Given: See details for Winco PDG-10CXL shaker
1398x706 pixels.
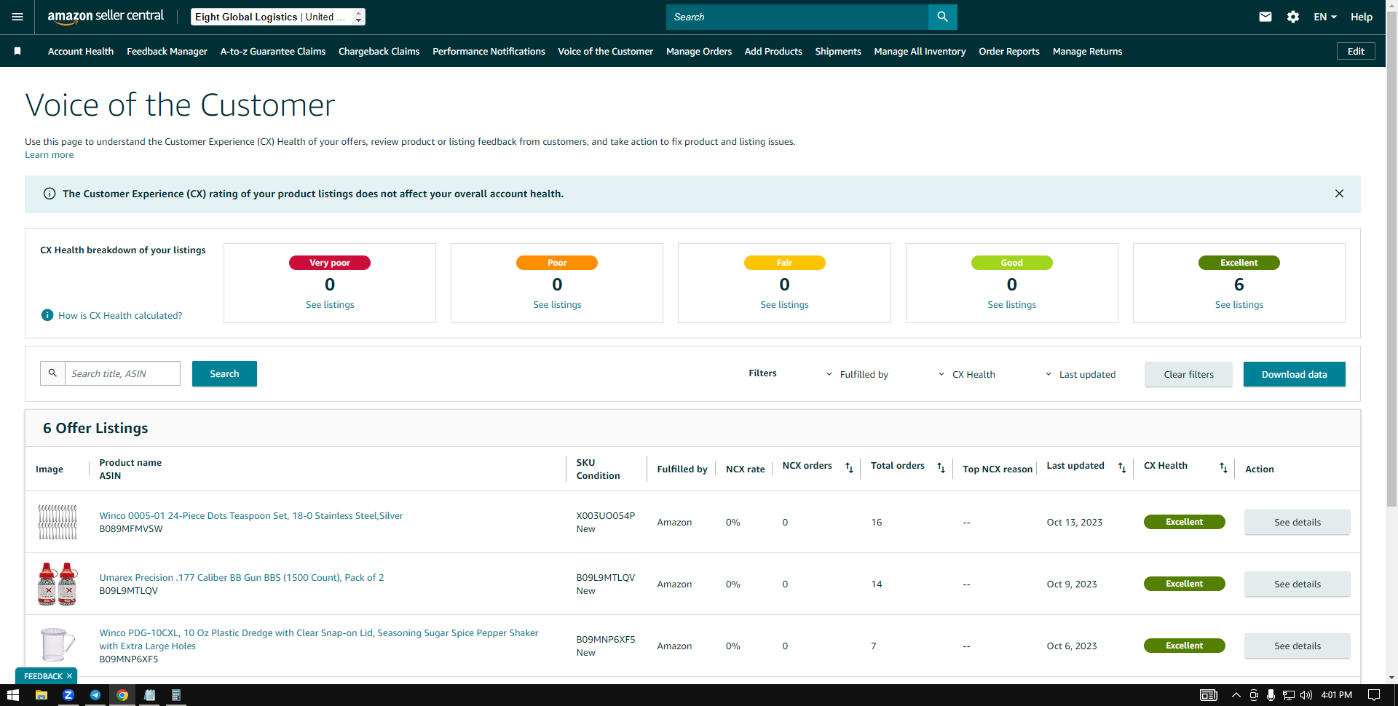Looking at the screenshot, I should [1297, 646].
